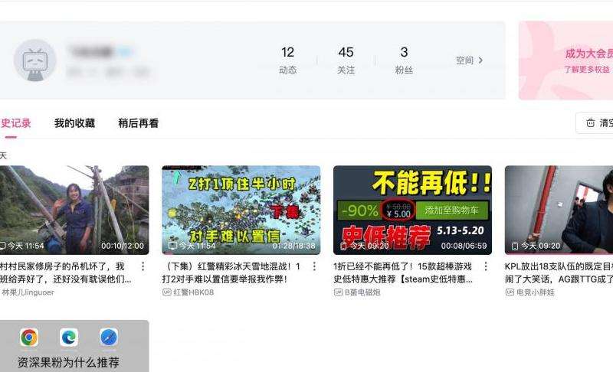Open the user avatar with TV face

[x=34, y=60]
